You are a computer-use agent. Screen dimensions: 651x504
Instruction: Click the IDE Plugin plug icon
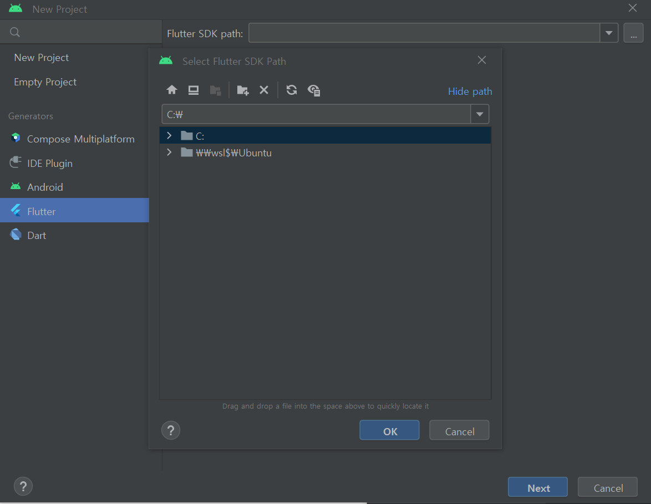pos(16,162)
